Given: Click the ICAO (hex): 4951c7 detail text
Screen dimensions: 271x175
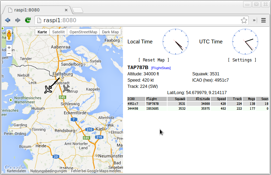Looking at the screenshot, I should (x=210, y=80).
